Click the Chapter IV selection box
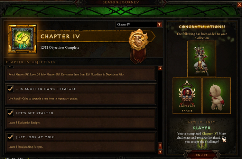This screenshot has height=159, width=242. pos(139,24)
